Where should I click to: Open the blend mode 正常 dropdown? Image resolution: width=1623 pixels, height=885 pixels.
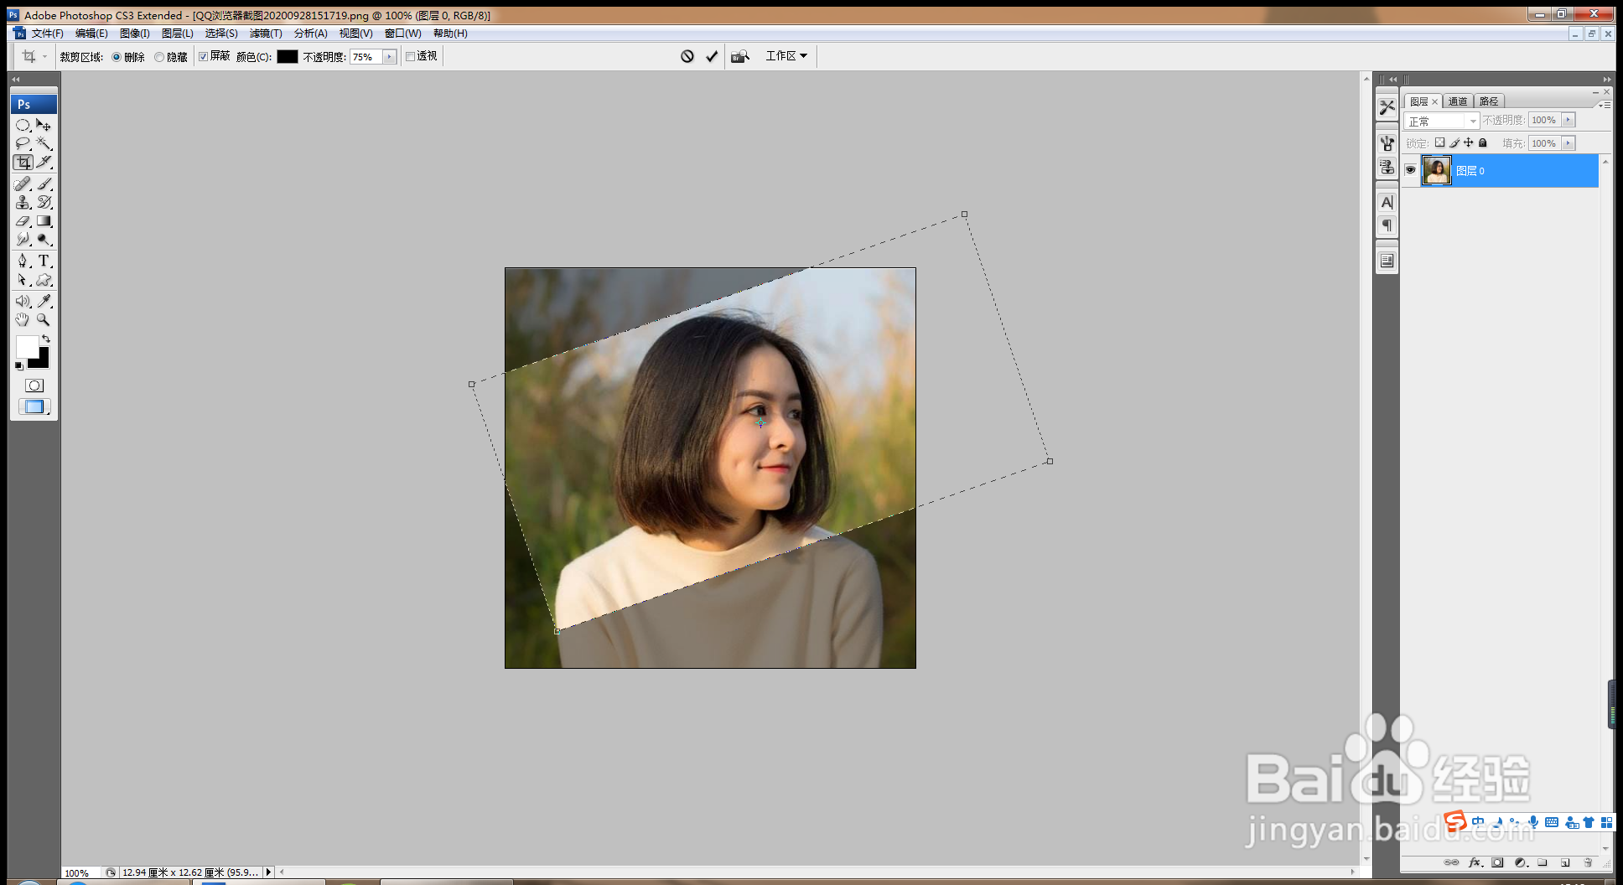click(x=1442, y=121)
